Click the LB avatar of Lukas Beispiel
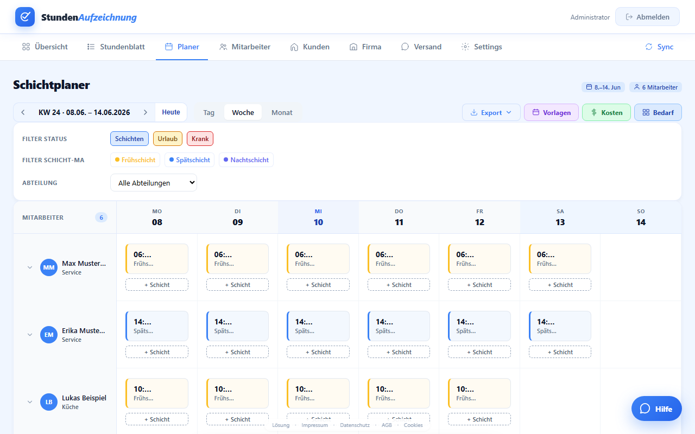 pyautogui.click(x=49, y=402)
